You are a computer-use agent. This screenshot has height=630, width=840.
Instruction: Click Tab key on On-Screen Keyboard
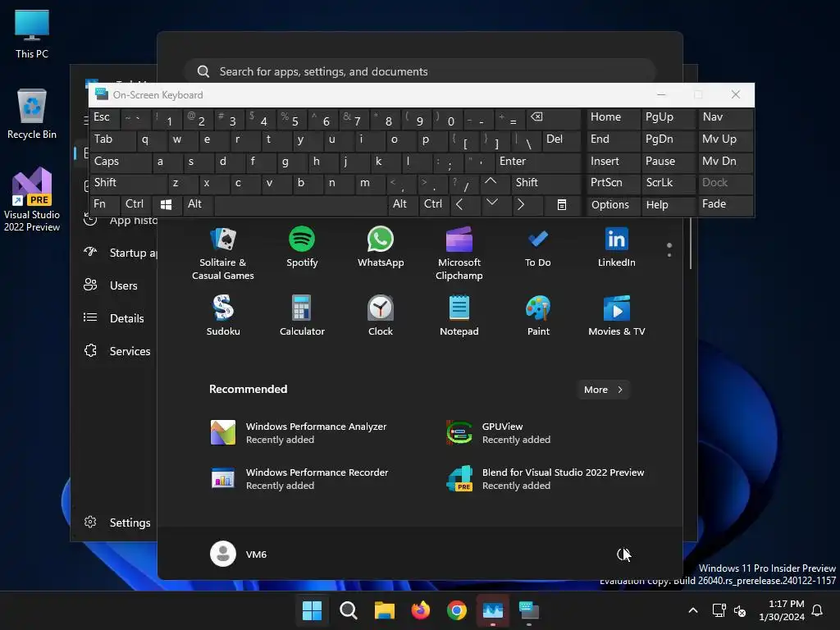coord(112,139)
